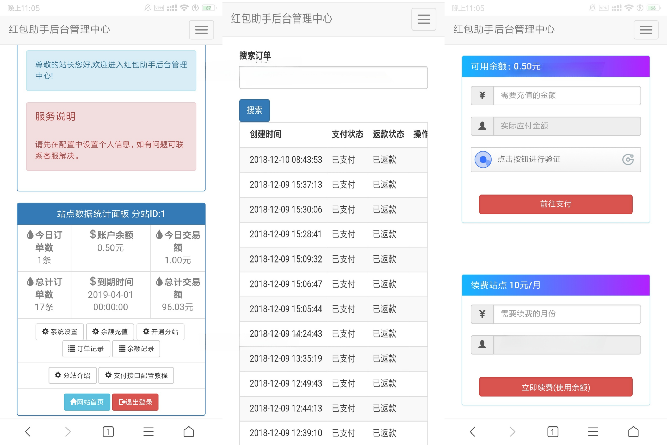667x445 pixels.
Task: Tap the 搜索 button to search orders
Action: tap(254, 110)
